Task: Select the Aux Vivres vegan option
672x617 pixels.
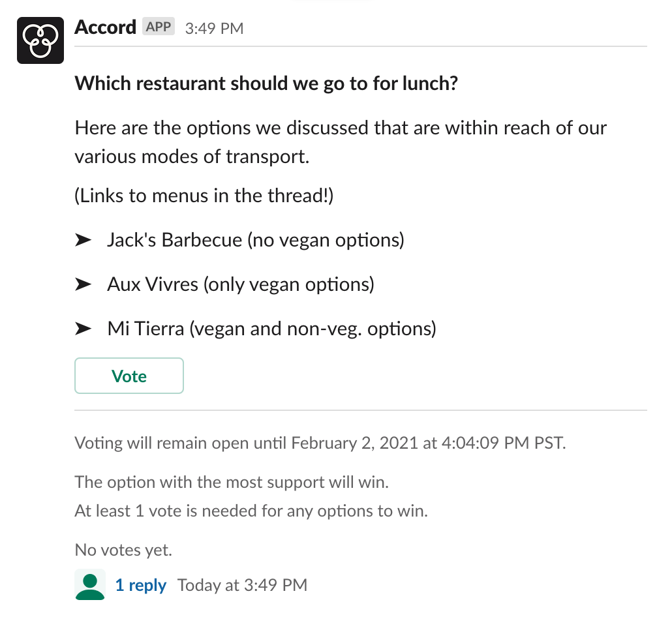Action: click(x=240, y=284)
